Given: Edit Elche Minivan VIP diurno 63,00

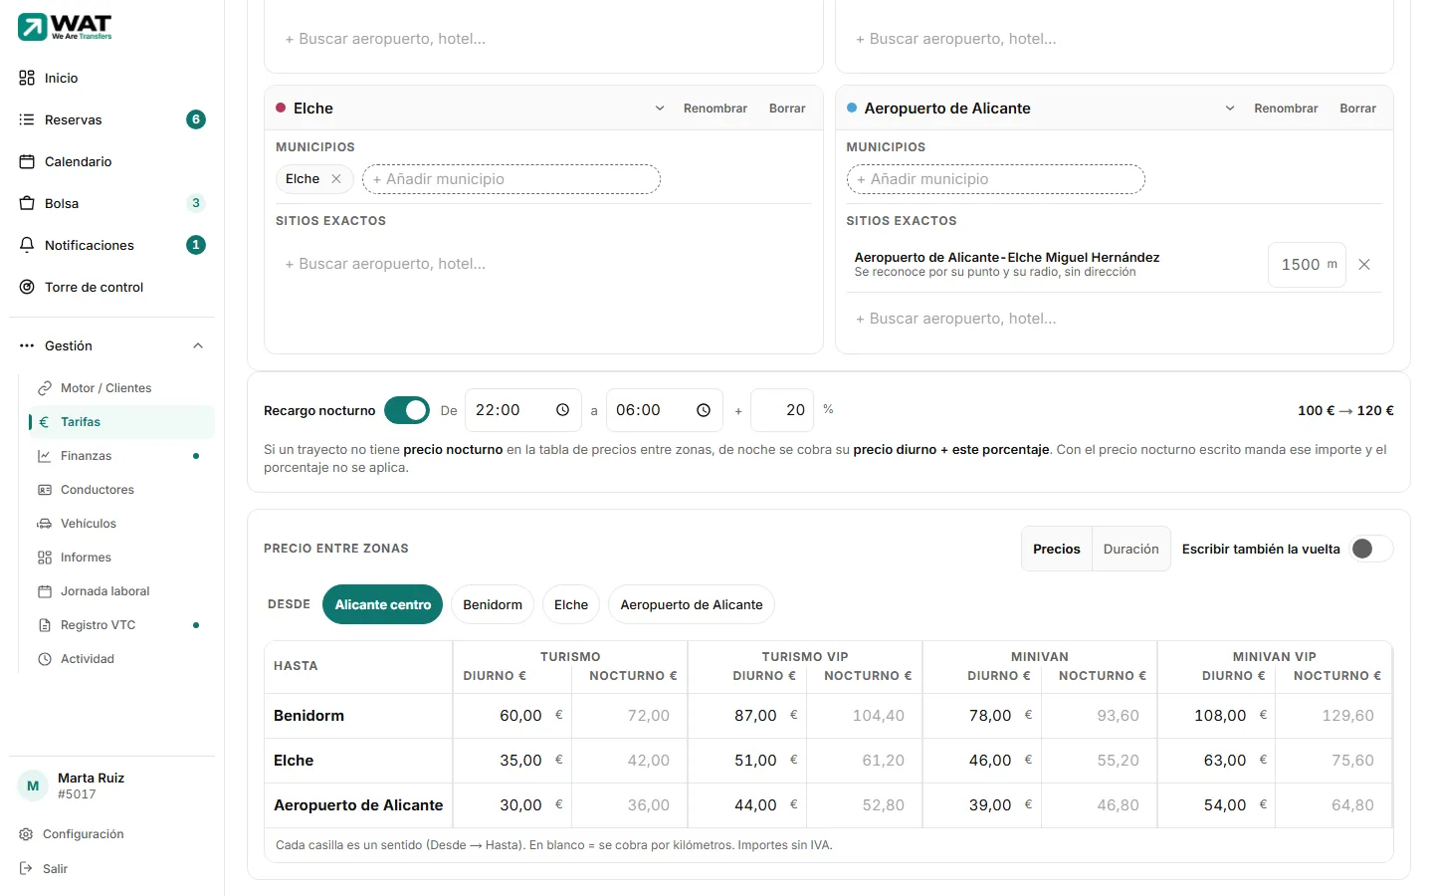Looking at the screenshot, I should (1216, 761).
